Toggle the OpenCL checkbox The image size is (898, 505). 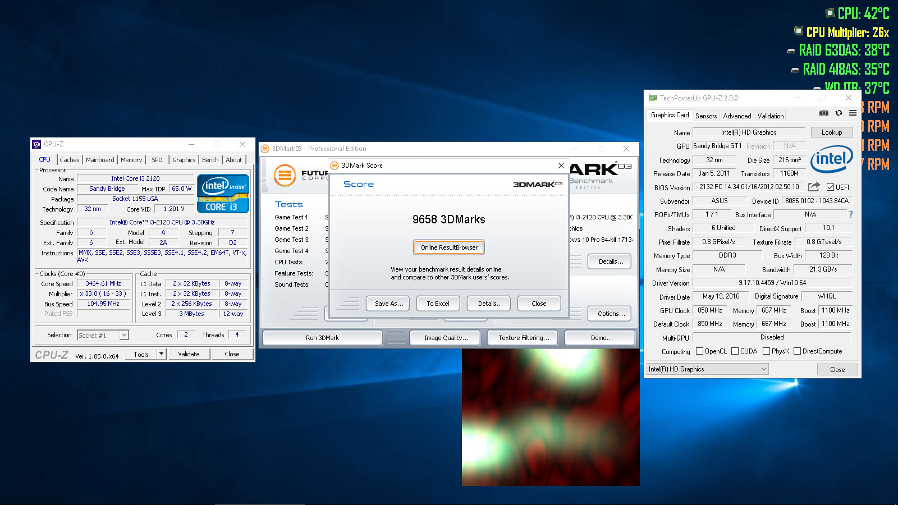699,351
